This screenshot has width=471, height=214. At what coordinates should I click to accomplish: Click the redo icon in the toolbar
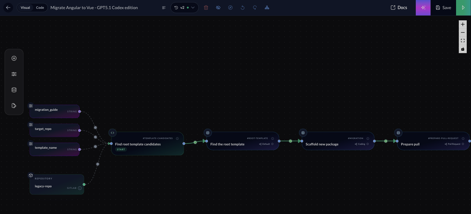(255, 7)
